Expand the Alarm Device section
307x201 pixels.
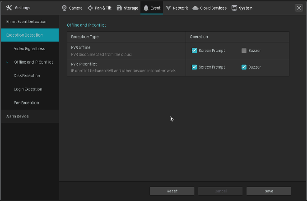29,116
